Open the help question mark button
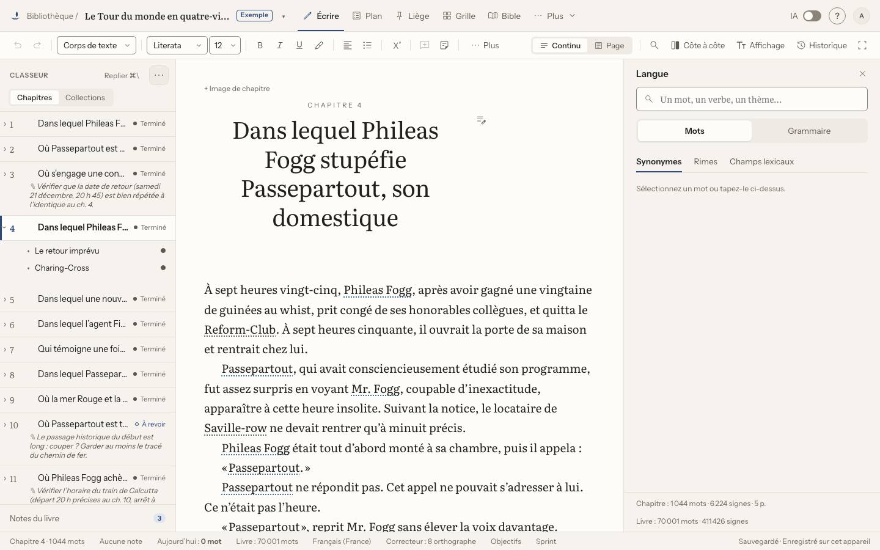This screenshot has height=550, width=880. 837,16
